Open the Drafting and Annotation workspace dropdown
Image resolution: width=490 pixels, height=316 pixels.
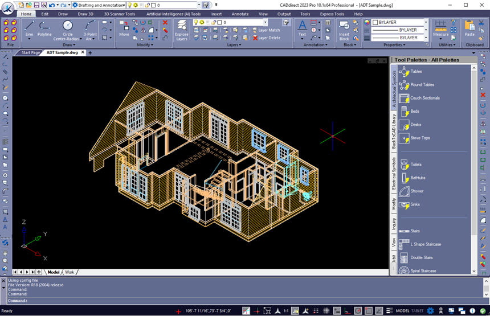click(x=99, y=5)
